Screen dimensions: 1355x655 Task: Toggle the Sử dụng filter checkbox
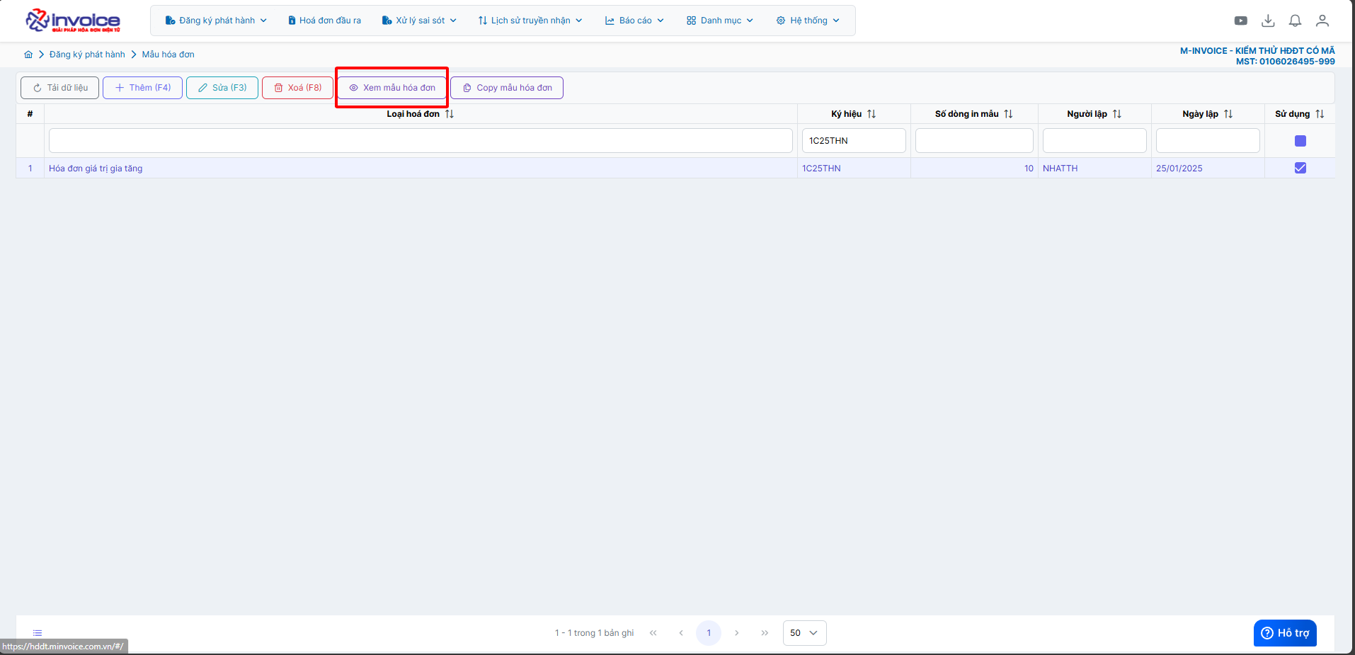(x=1300, y=141)
